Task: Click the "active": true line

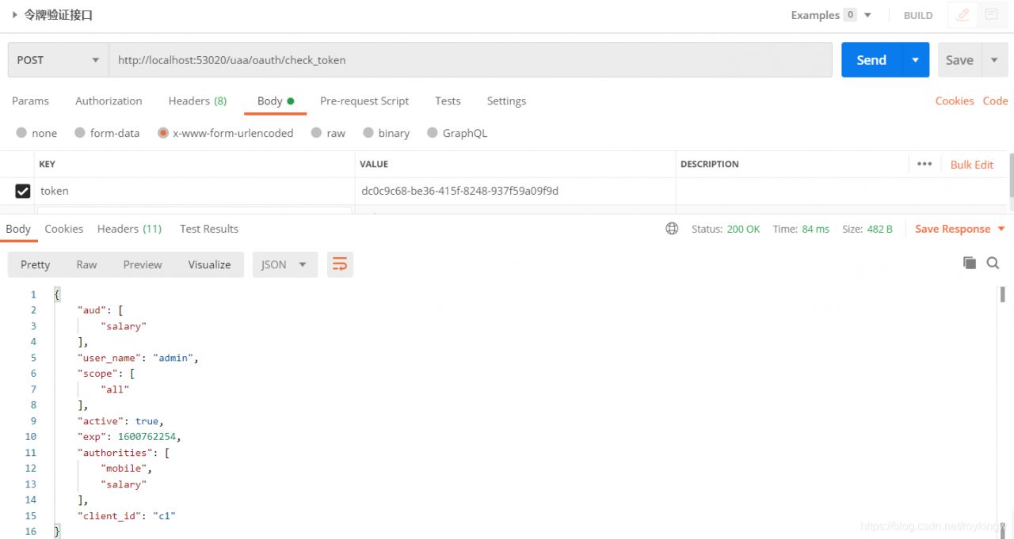Action: (120, 421)
